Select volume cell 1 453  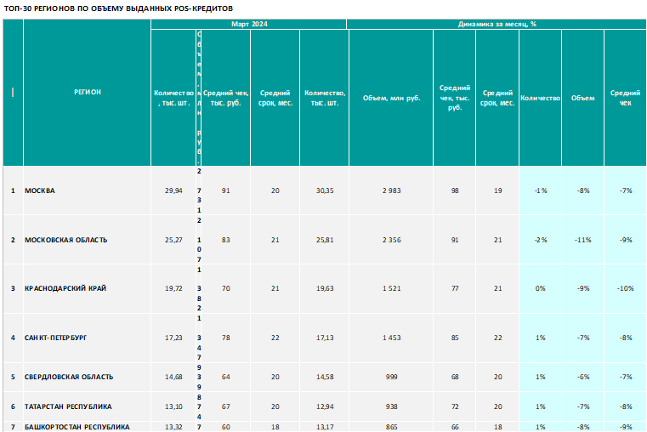pyautogui.click(x=391, y=338)
